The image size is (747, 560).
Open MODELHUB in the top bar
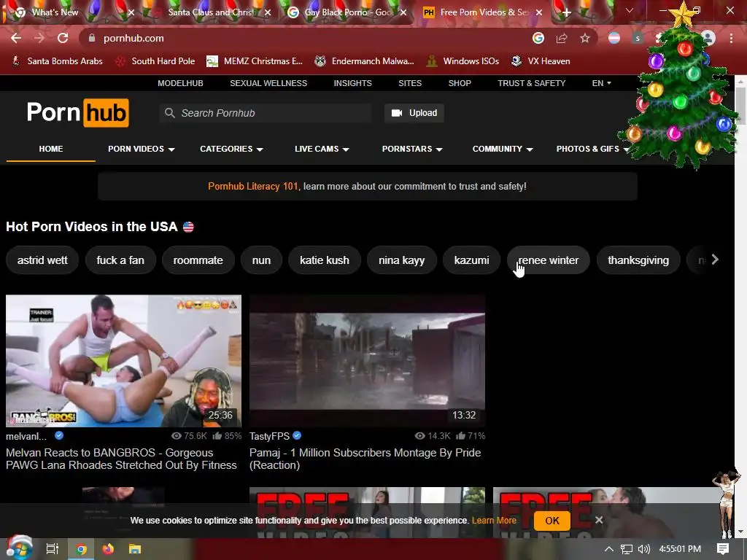tap(181, 83)
